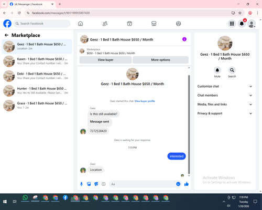
Task: Open Marketplace storefront icon in top navigation
Action: pyautogui.click(x=154, y=24)
